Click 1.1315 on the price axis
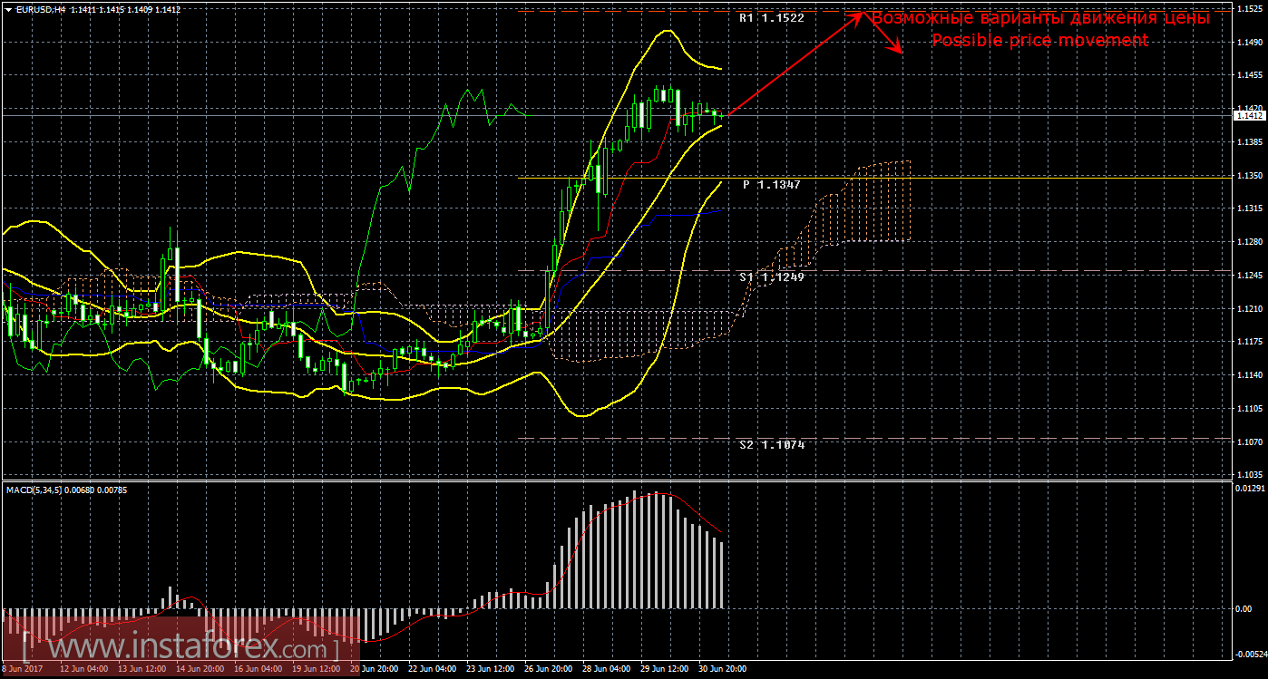 tap(1251, 209)
